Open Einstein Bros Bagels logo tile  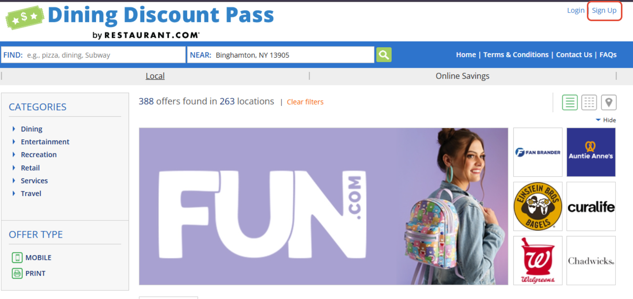tap(538, 206)
